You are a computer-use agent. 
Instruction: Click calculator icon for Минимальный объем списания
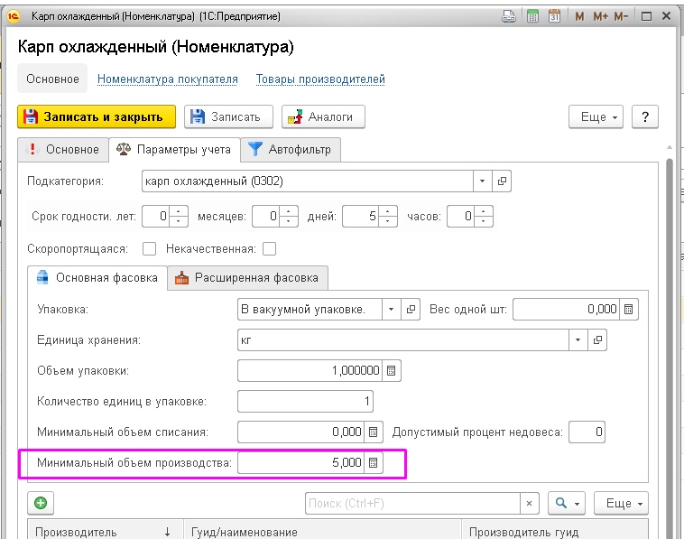(x=374, y=432)
